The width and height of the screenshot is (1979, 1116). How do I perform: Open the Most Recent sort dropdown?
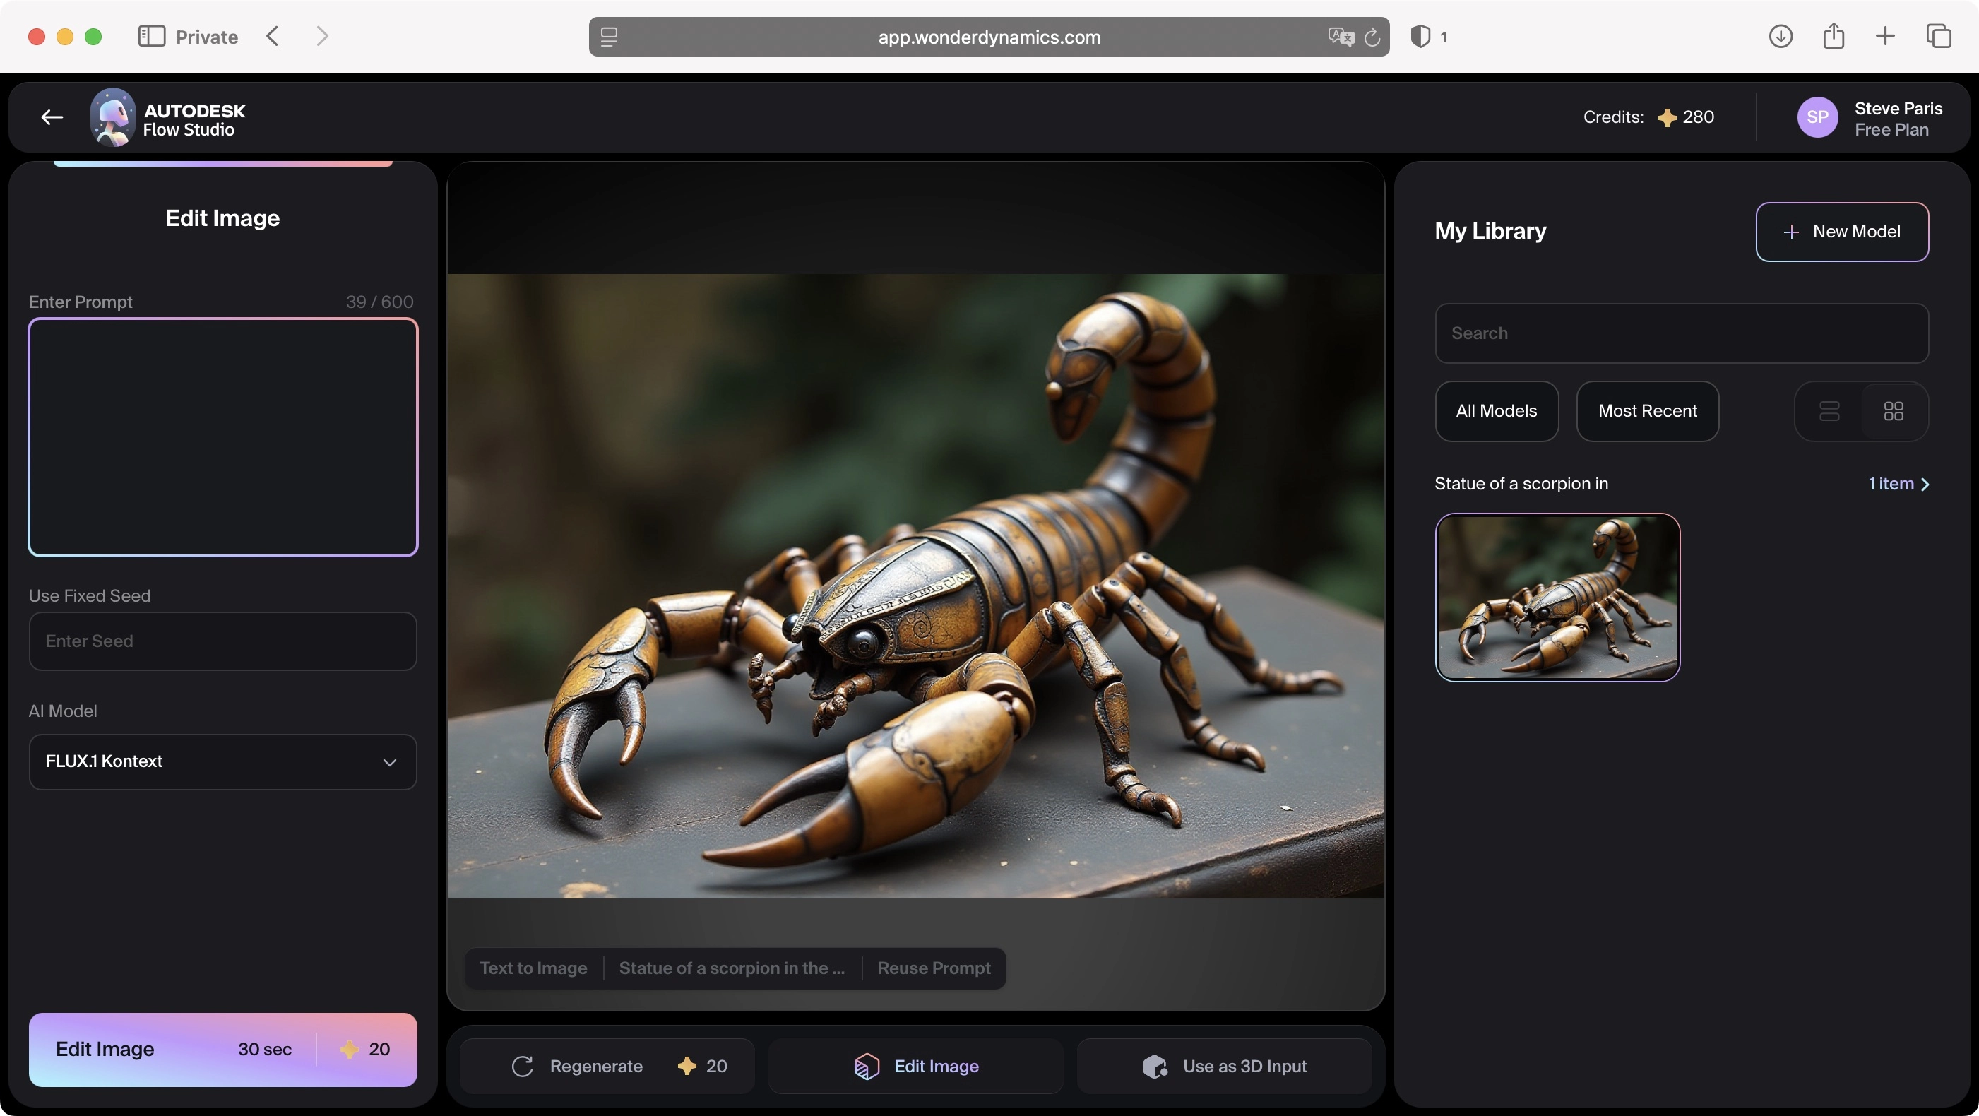point(1647,411)
